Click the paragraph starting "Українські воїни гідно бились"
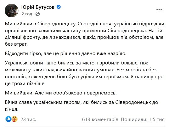Viewport: 169px width, 127px height. click(x=84, y=73)
